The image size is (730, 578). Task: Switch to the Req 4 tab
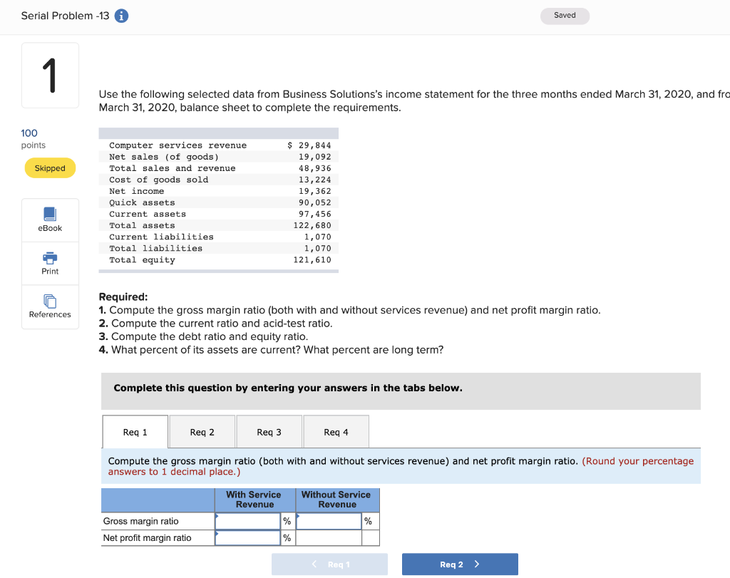pos(336,431)
